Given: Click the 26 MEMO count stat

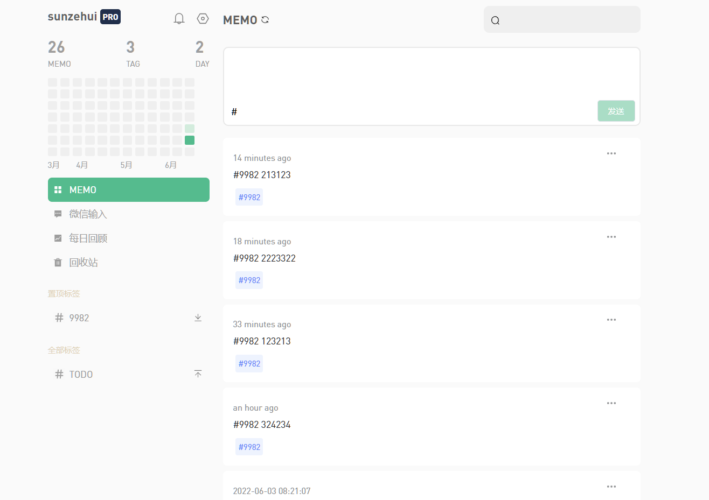Looking at the screenshot, I should (59, 54).
